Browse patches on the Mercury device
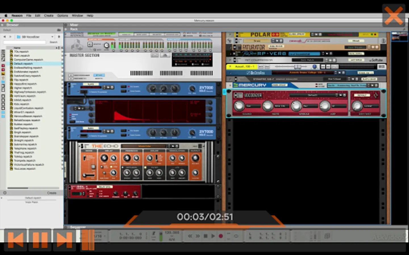 tap(372, 85)
